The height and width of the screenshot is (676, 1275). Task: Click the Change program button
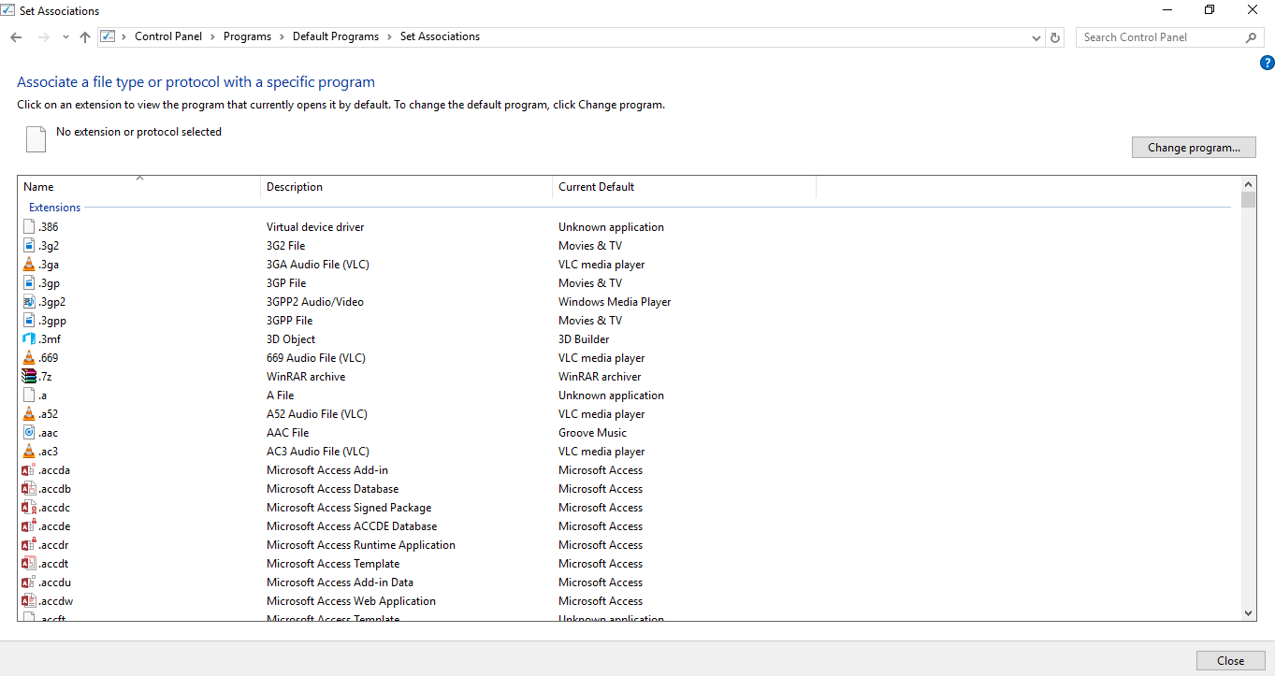(x=1194, y=147)
